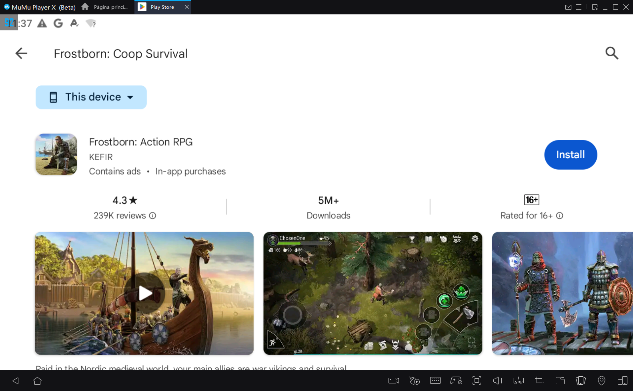Open the Play Store search magnifier
Viewport: 633px width, 391px height.
[x=611, y=53]
